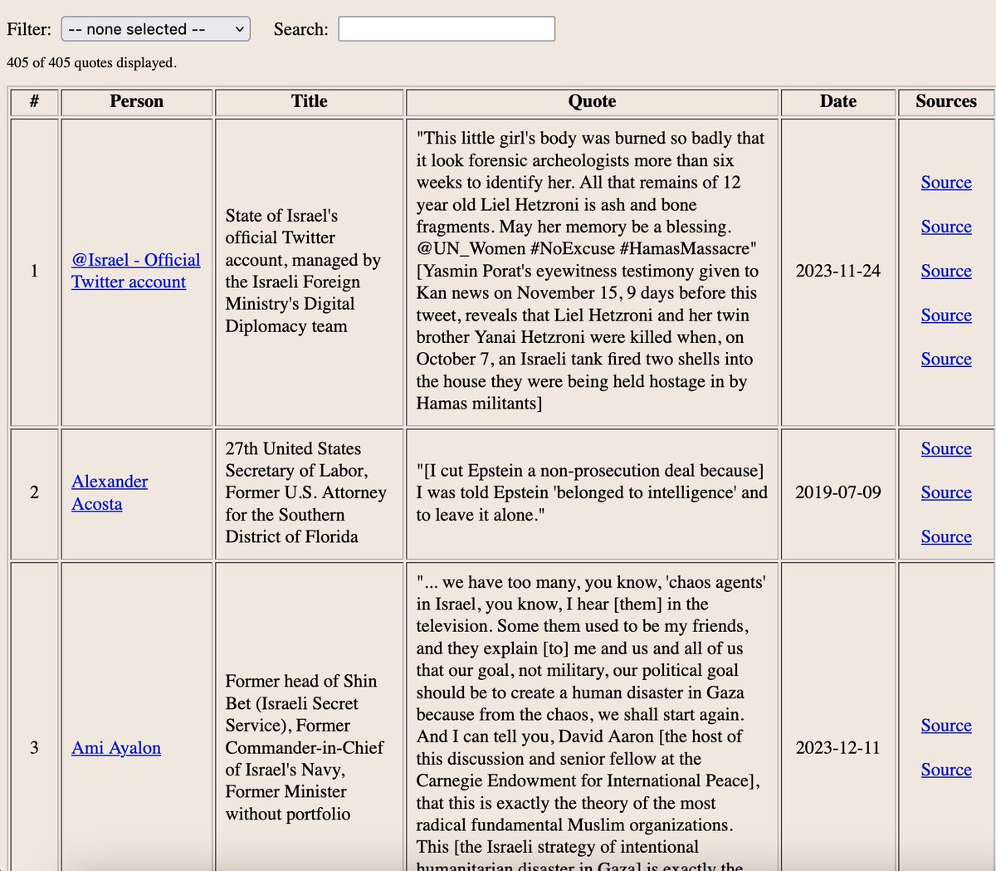Click the 'Title' column header

click(309, 101)
